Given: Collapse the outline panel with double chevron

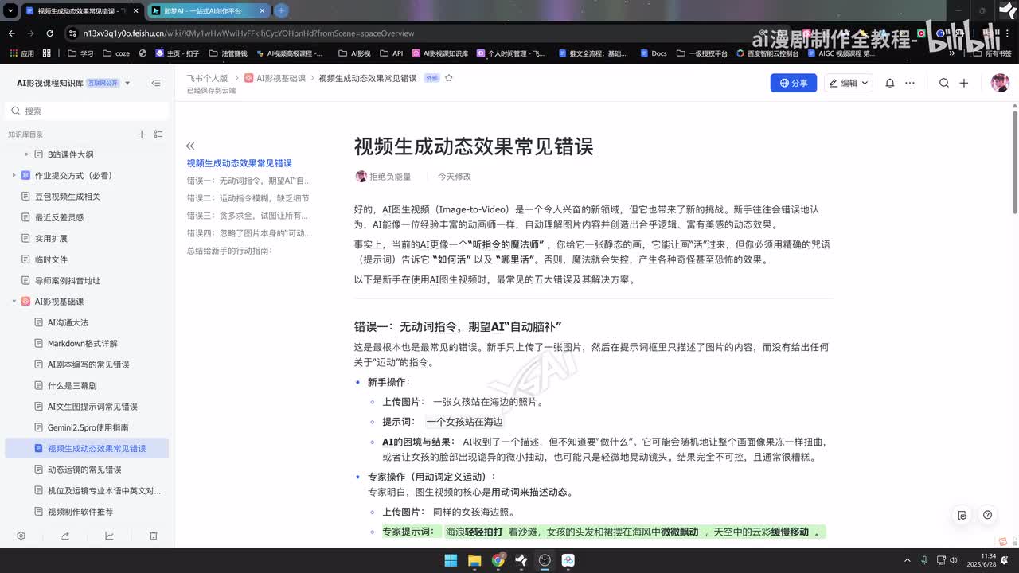Looking at the screenshot, I should (190, 146).
